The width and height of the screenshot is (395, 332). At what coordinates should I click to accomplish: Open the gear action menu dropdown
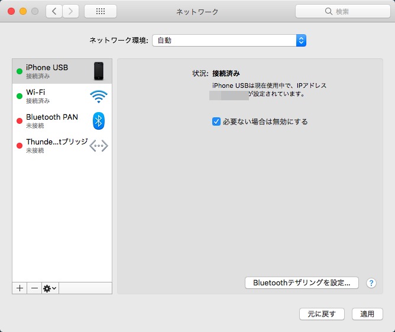point(50,288)
